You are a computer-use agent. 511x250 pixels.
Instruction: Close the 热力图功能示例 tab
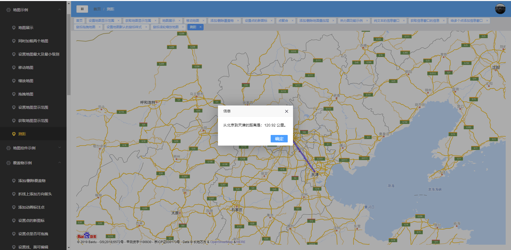point(367,20)
